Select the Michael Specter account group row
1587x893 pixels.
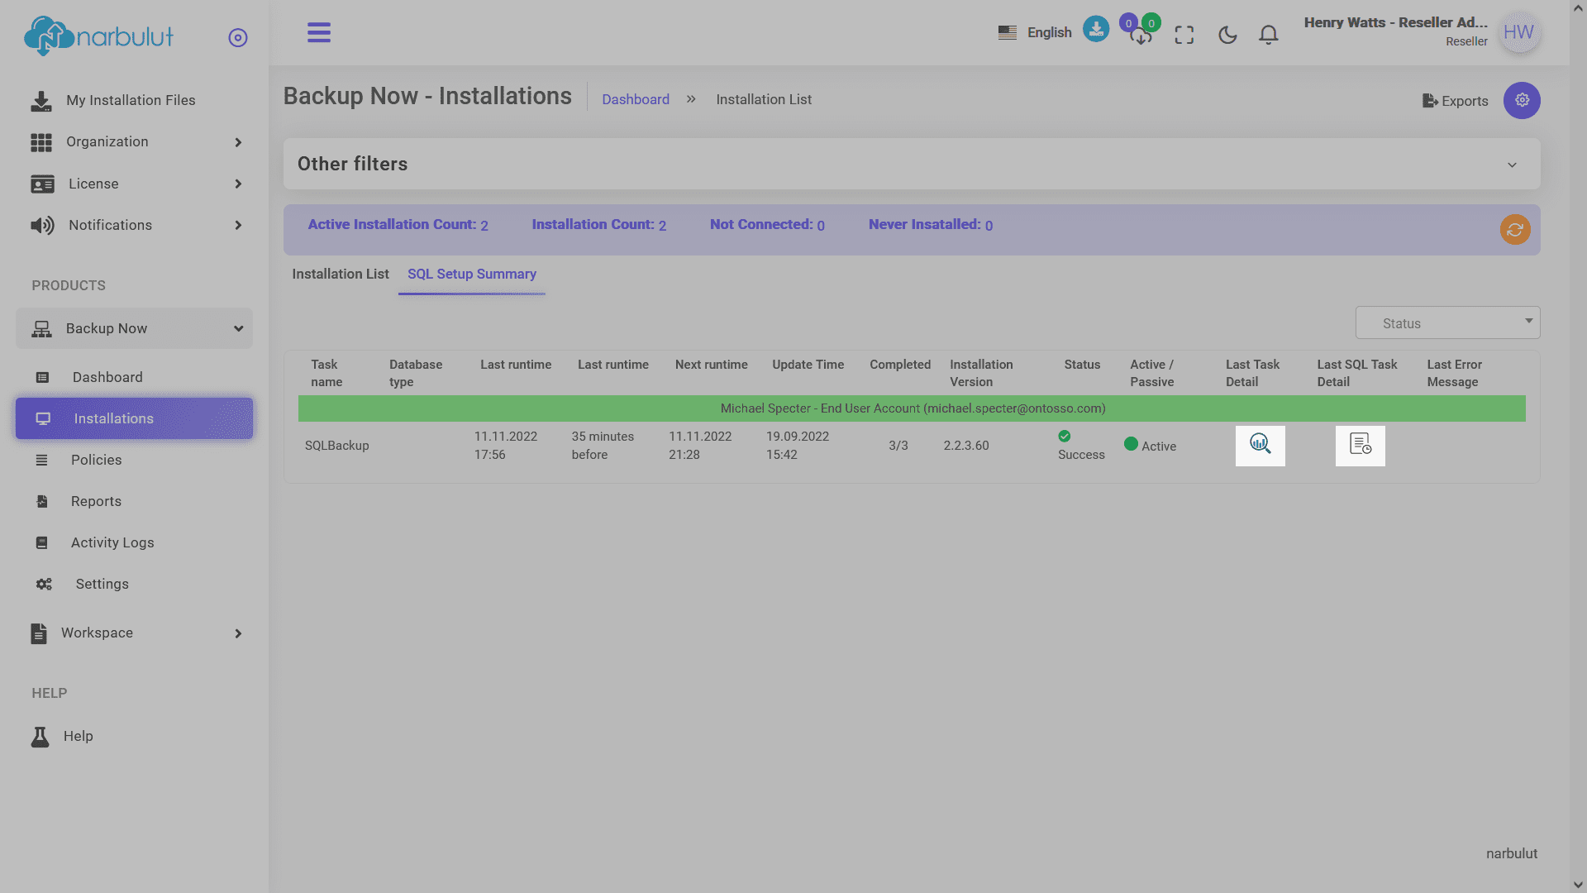coord(912,408)
